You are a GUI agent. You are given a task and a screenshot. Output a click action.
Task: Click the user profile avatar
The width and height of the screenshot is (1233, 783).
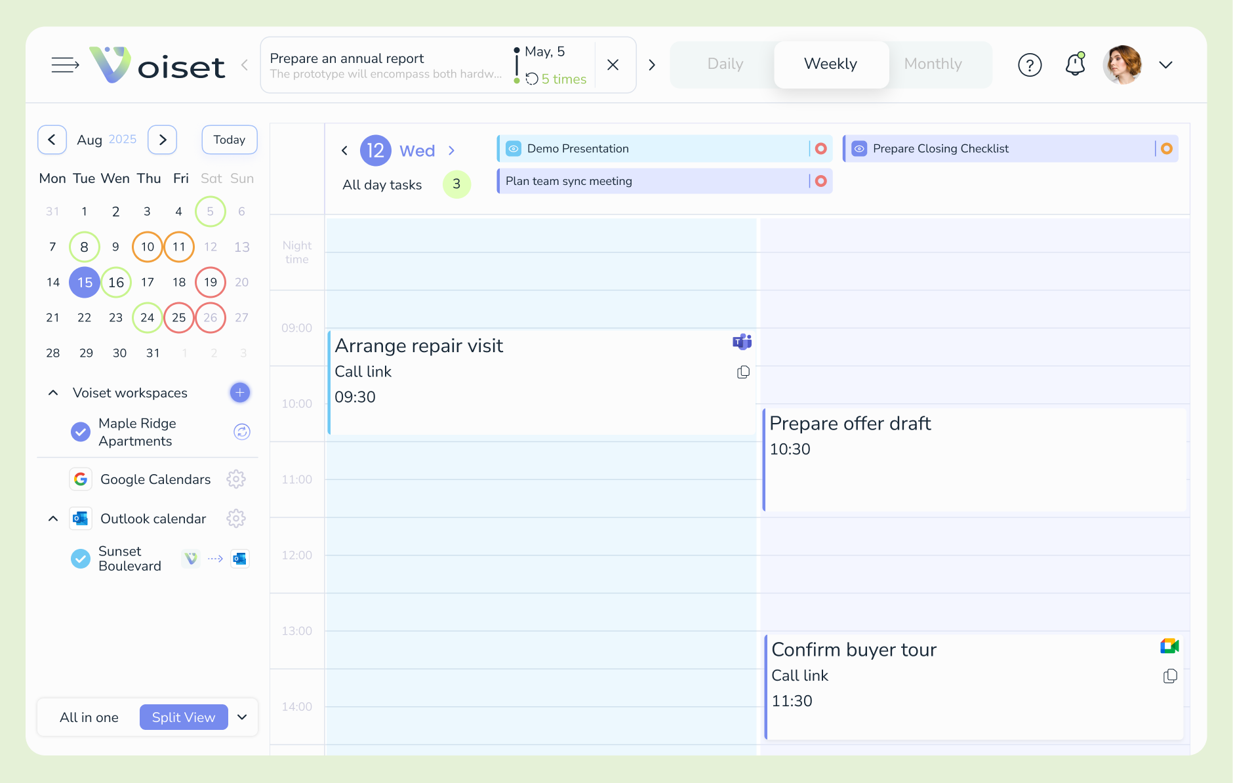(x=1122, y=64)
